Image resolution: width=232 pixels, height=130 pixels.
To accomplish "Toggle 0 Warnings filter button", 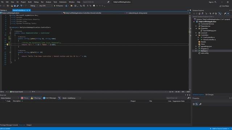I will click(x=36, y=98).
